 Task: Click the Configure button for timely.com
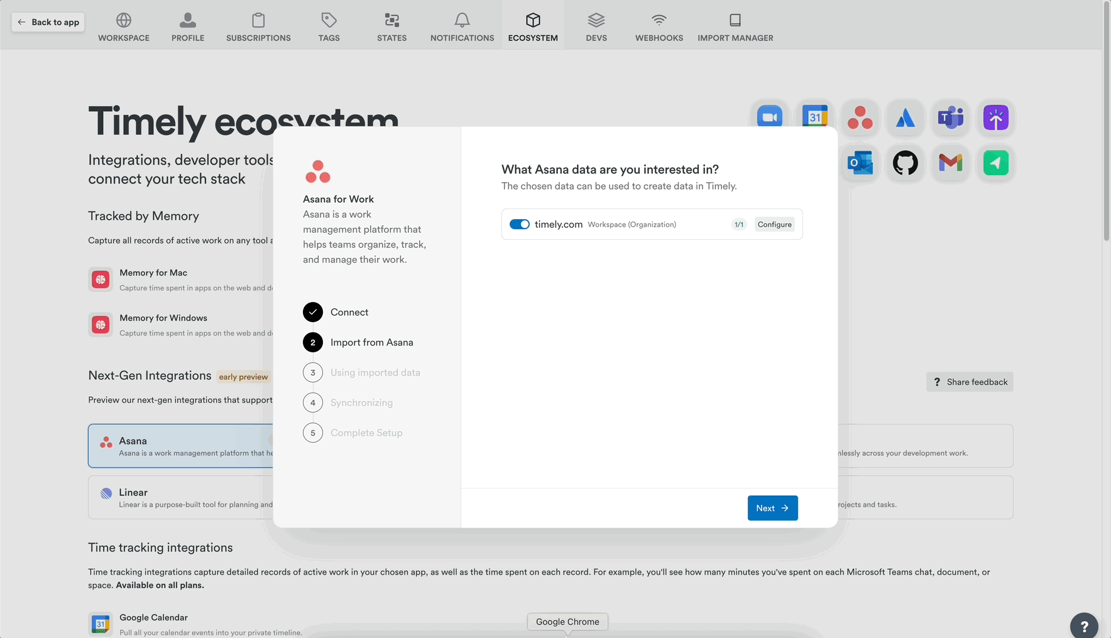click(774, 224)
